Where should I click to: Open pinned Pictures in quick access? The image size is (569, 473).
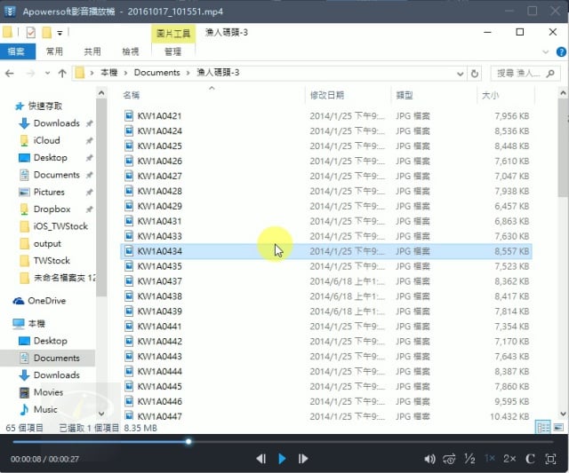point(49,192)
